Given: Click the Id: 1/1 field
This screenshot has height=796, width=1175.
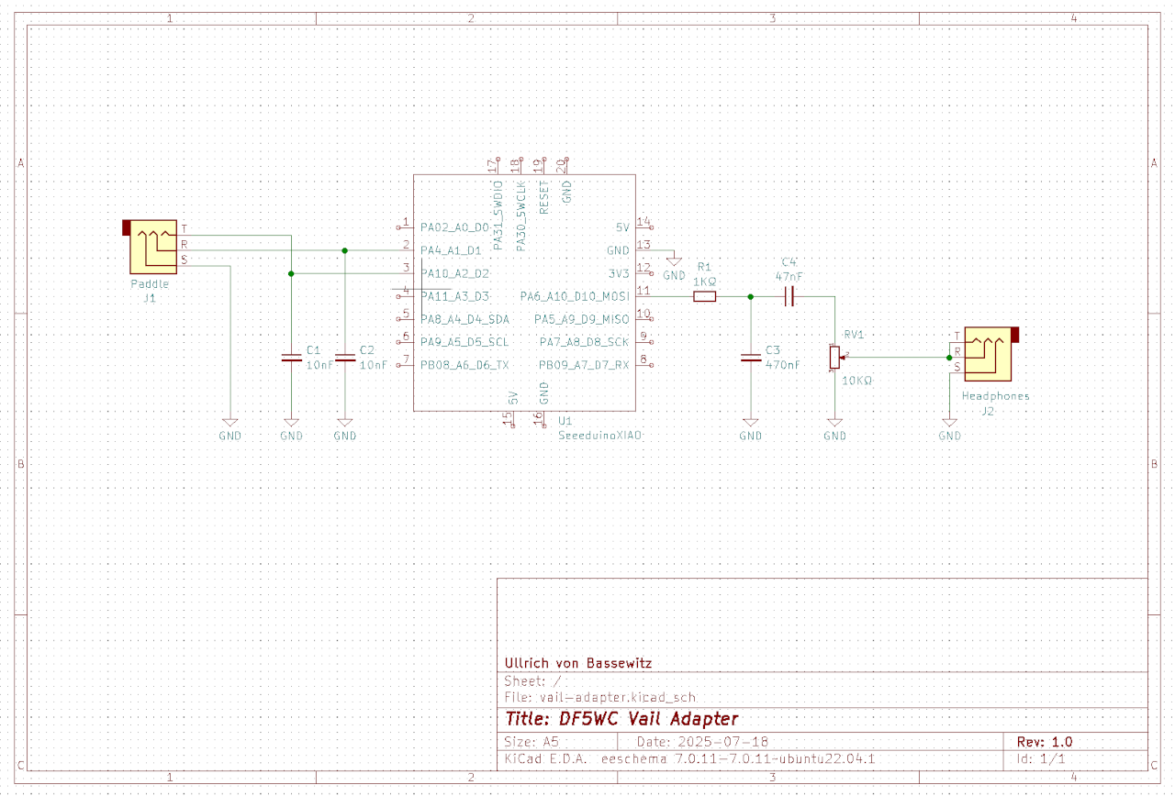Looking at the screenshot, I should click(1041, 759).
